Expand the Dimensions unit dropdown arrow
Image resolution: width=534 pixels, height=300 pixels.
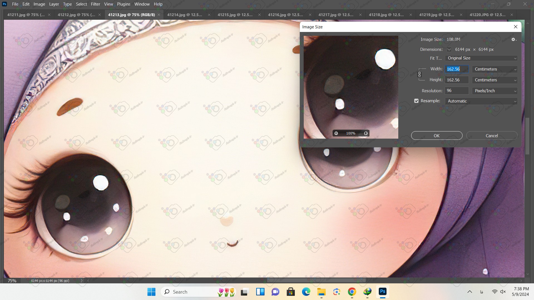[449, 49]
